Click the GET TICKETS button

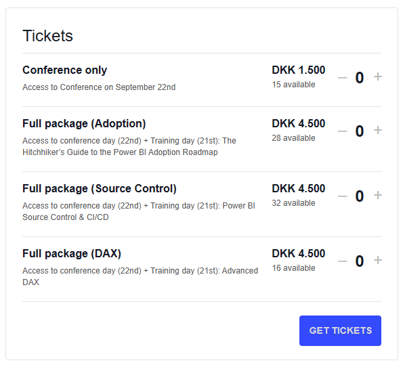340,330
